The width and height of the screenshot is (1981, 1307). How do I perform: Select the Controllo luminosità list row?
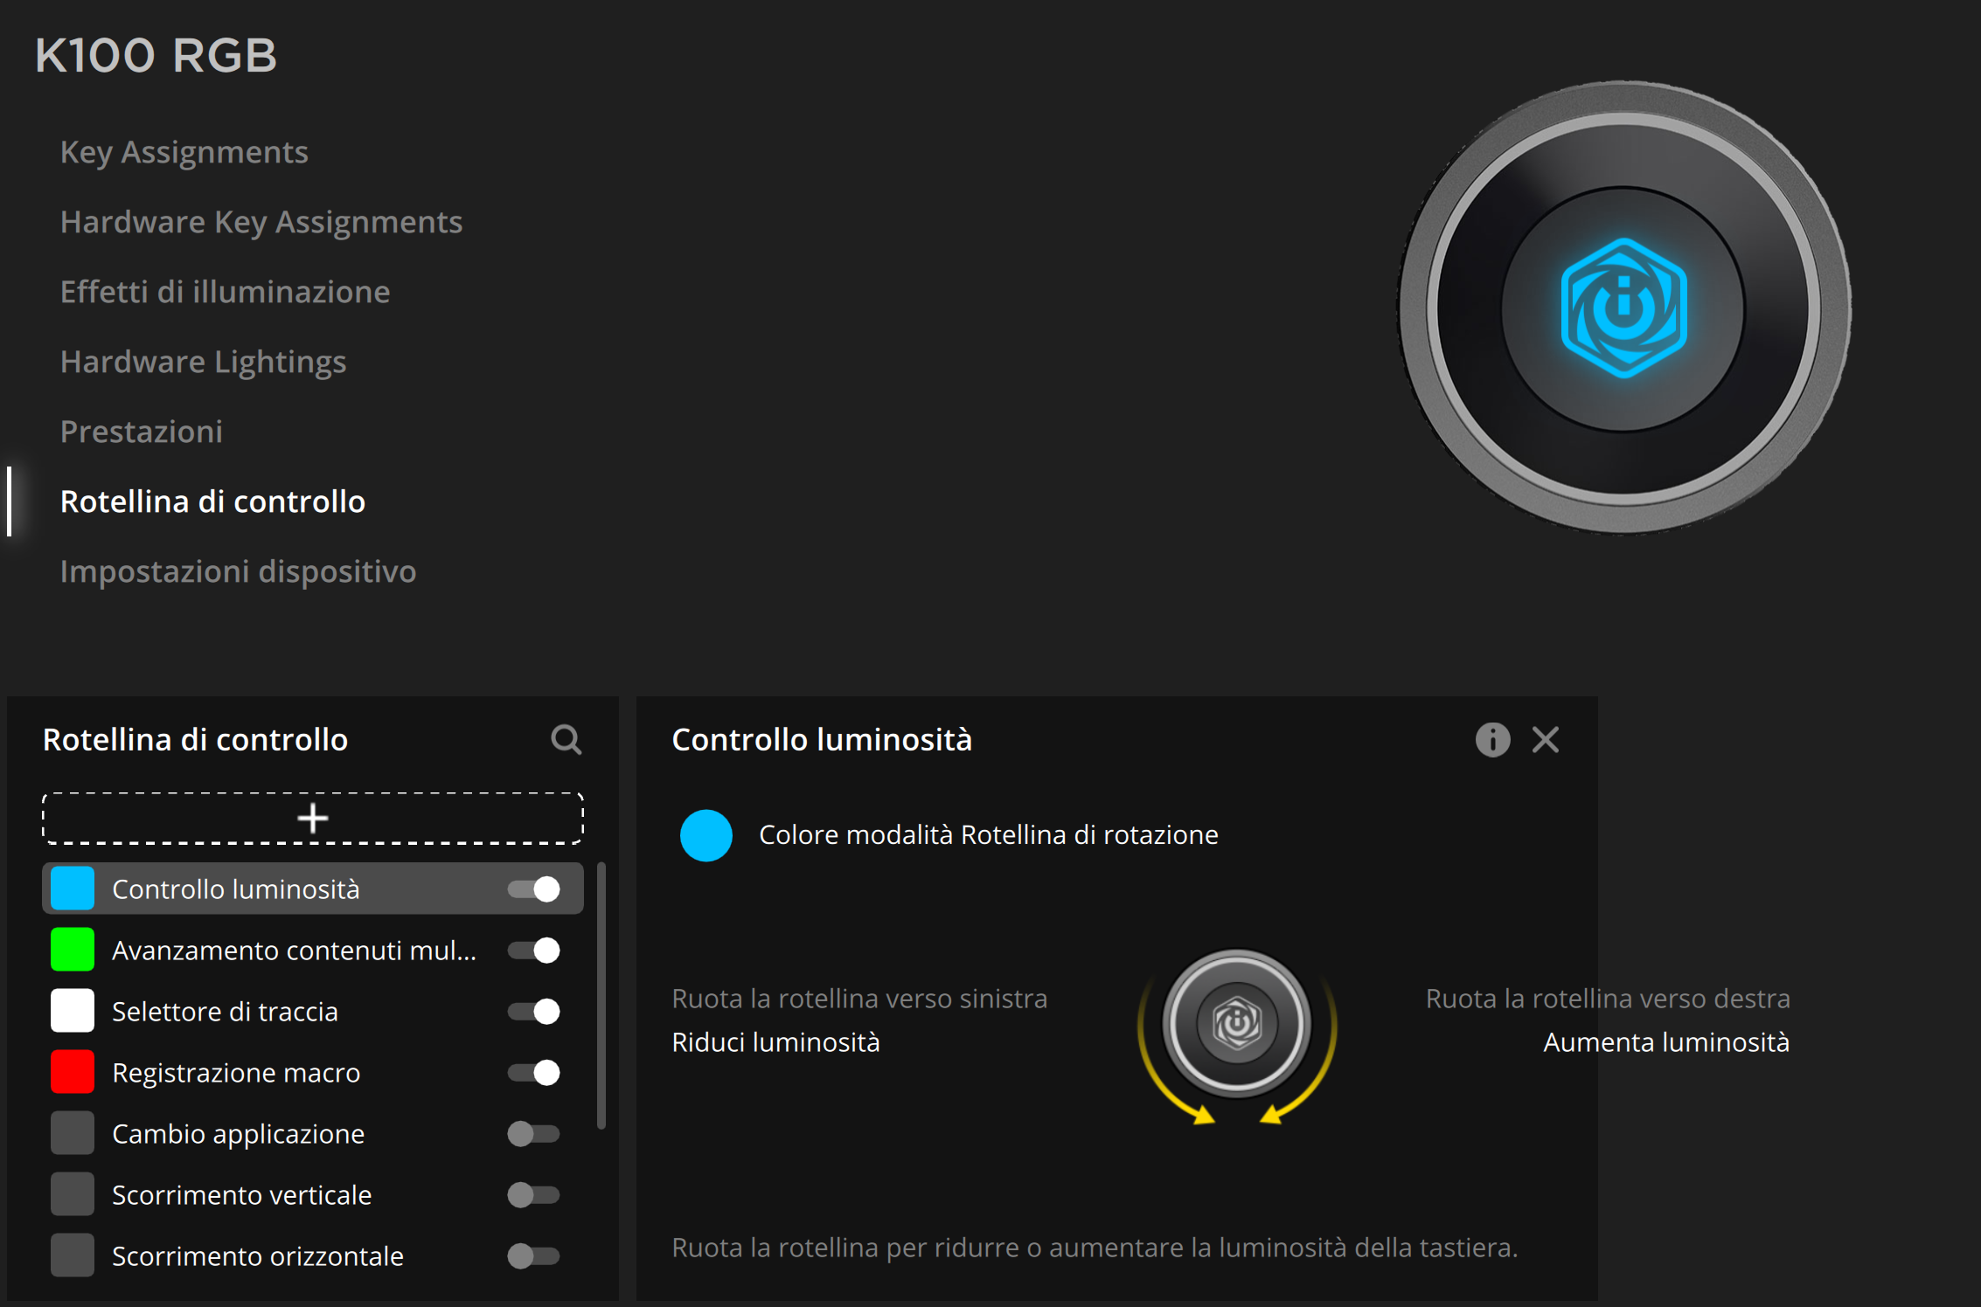click(x=313, y=889)
